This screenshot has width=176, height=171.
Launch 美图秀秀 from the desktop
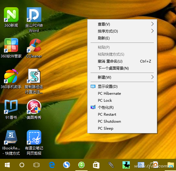click(34, 107)
